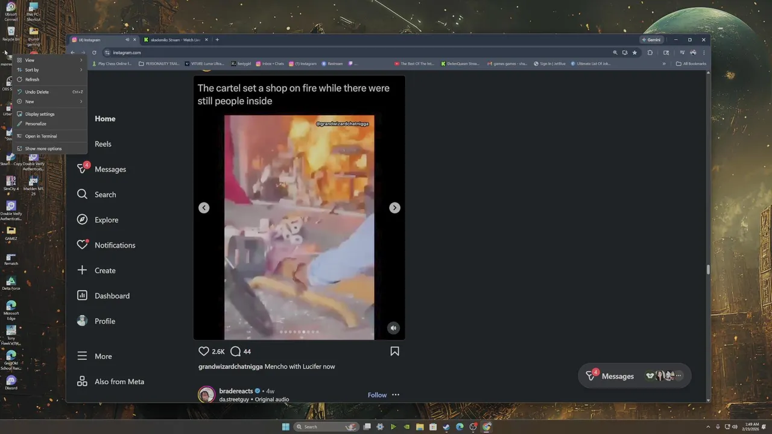The image size is (772, 434).
Task: Expand the View submenu in context menu
Action: tap(50, 60)
